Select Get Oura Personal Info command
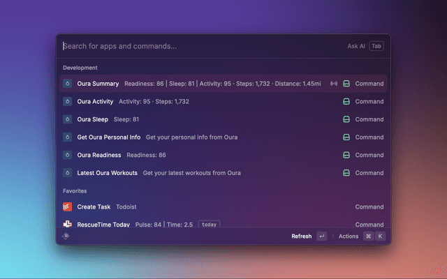This screenshot has width=447, height=279. coord(109,137)
